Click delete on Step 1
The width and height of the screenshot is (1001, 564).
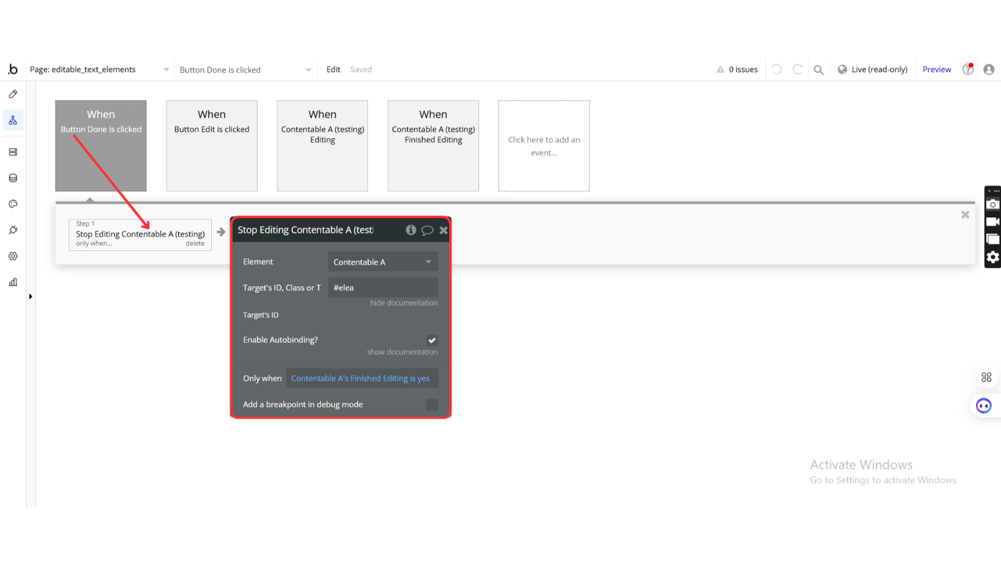point(195,244)
